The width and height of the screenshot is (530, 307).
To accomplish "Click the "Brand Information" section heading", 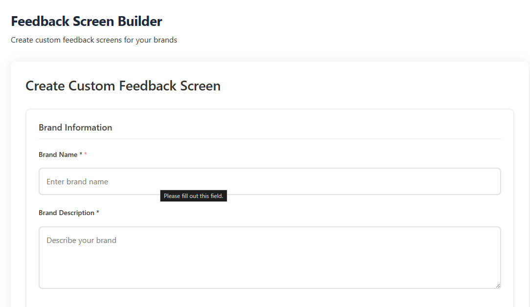I will coord(75,128).
